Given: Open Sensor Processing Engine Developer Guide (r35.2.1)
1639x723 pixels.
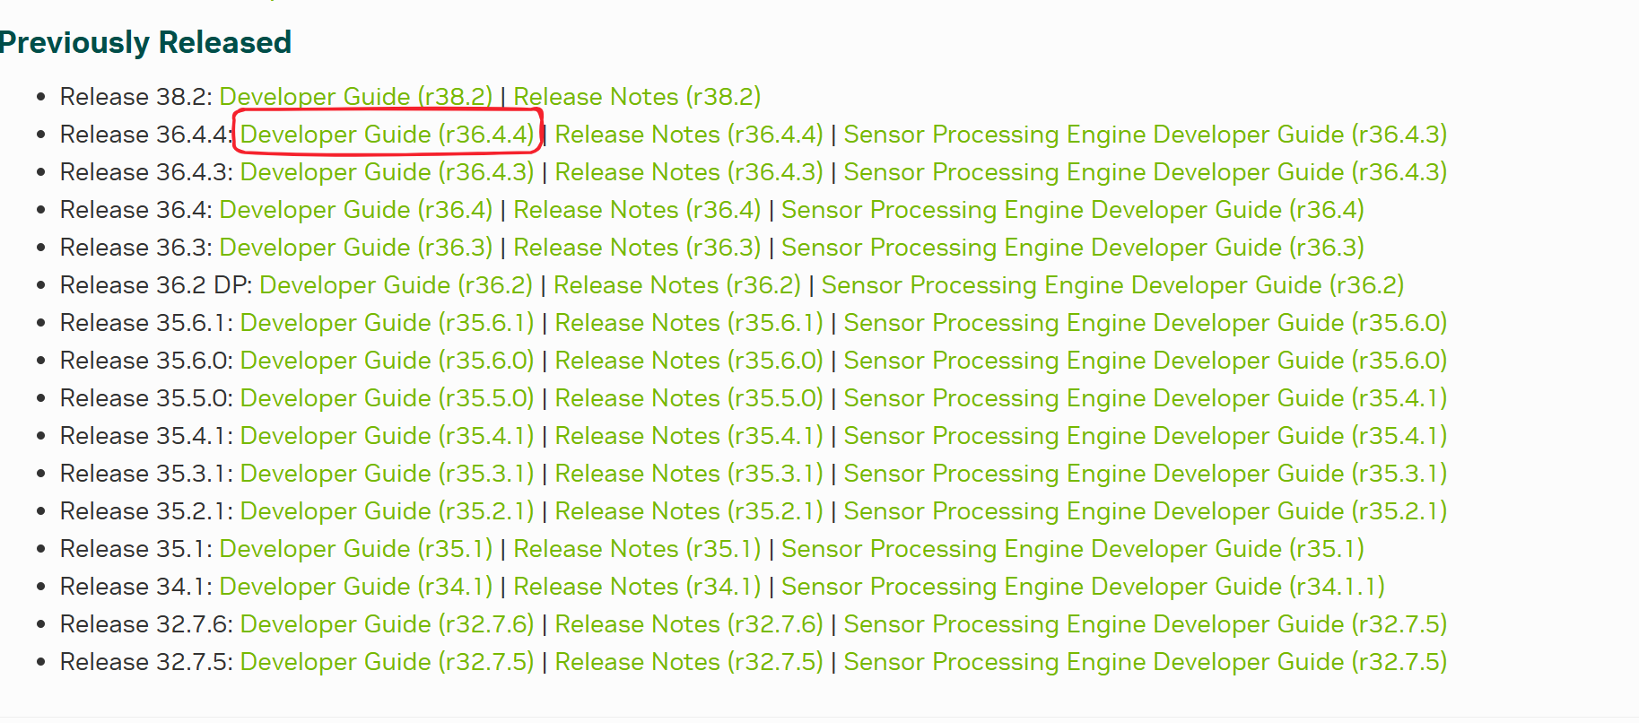Looking at the screenshot, I should [1145, 511].
